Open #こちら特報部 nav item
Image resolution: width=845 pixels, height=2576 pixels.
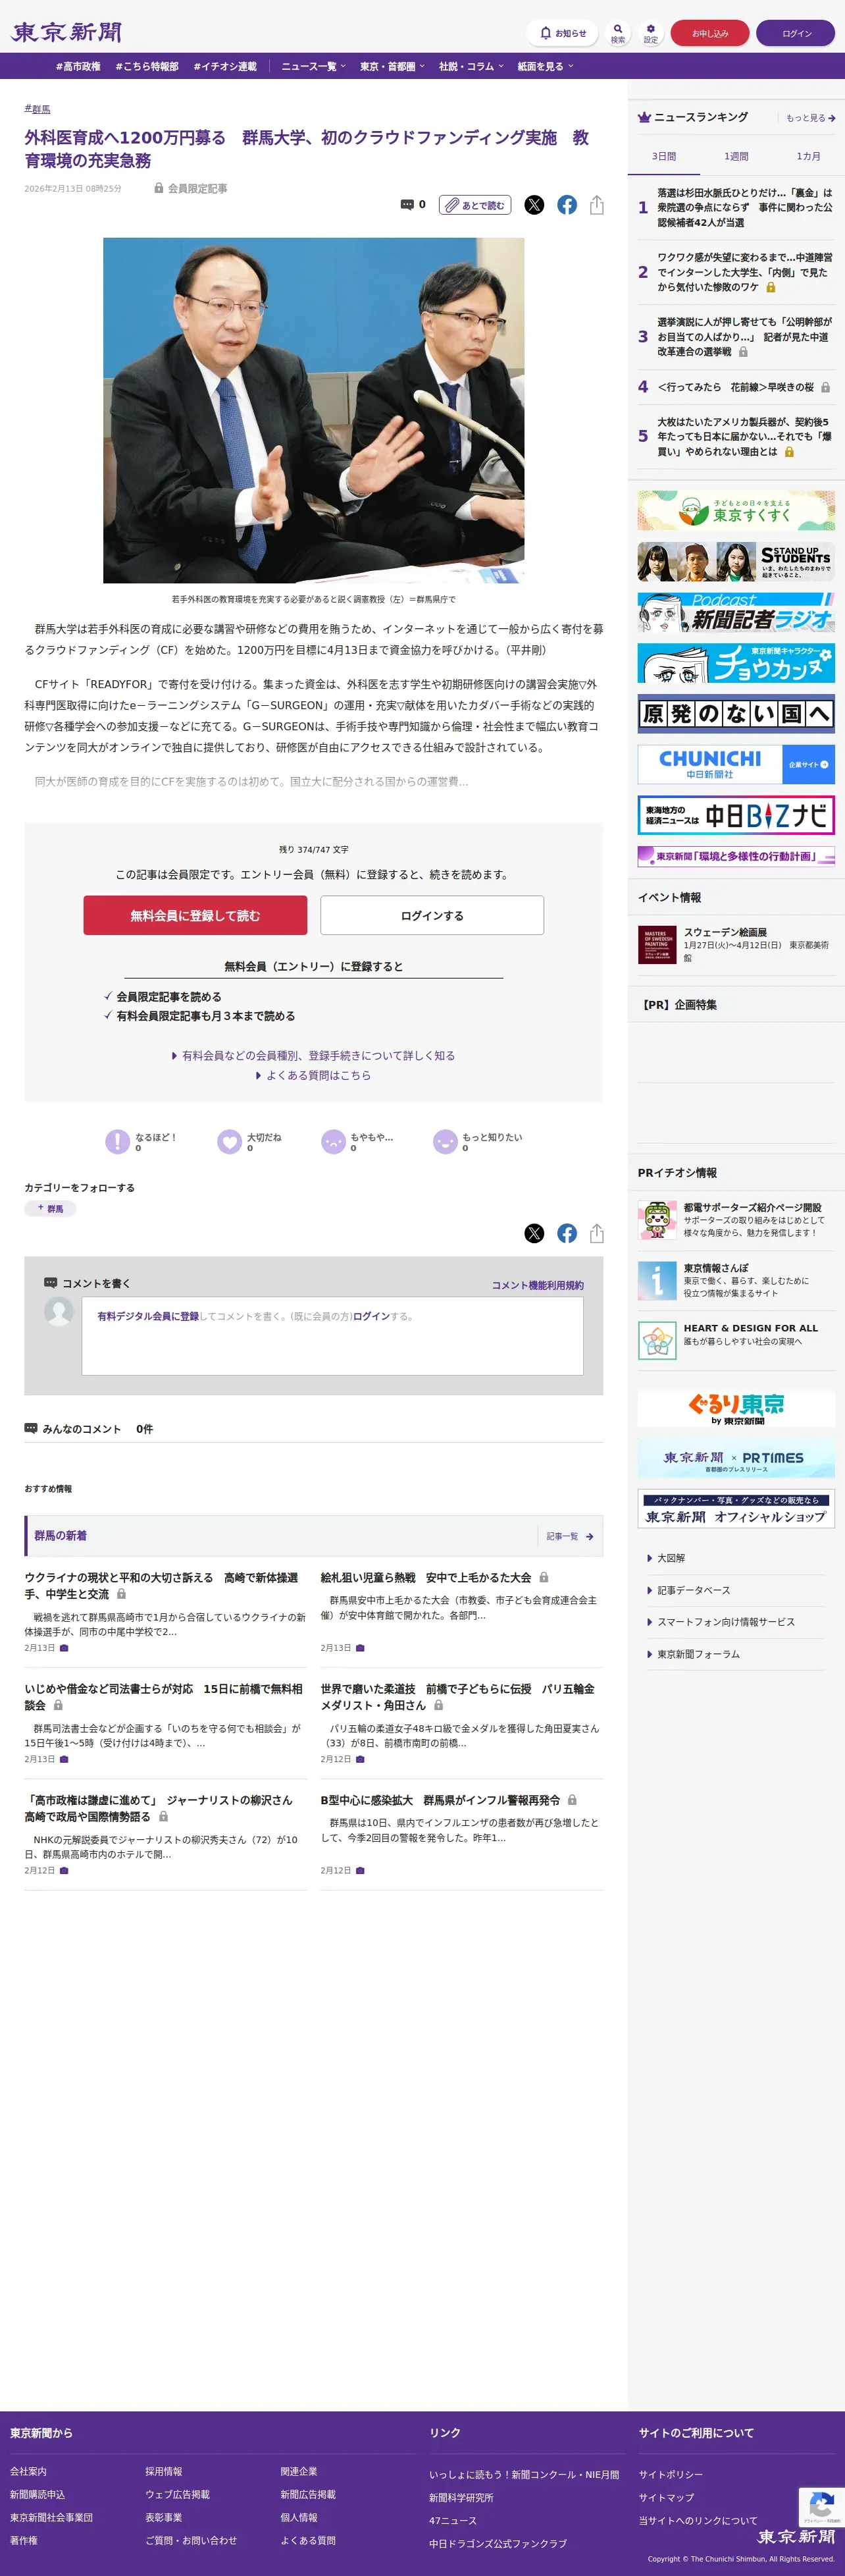pyautogui.click(x=147, y=67)
